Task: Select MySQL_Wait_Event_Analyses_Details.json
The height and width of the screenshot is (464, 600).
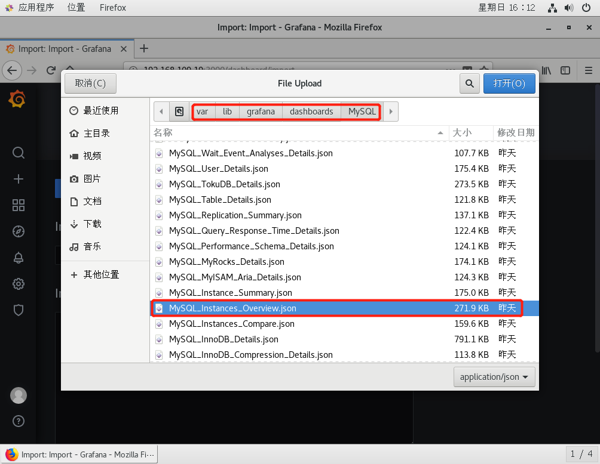Action: click(x=344, y=153)
